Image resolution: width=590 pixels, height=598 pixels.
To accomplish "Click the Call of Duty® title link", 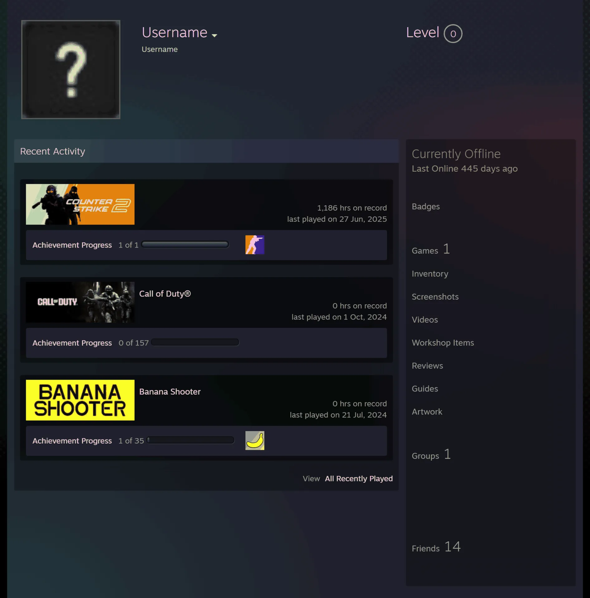I will pyautogui.click(x=165, y=294).
